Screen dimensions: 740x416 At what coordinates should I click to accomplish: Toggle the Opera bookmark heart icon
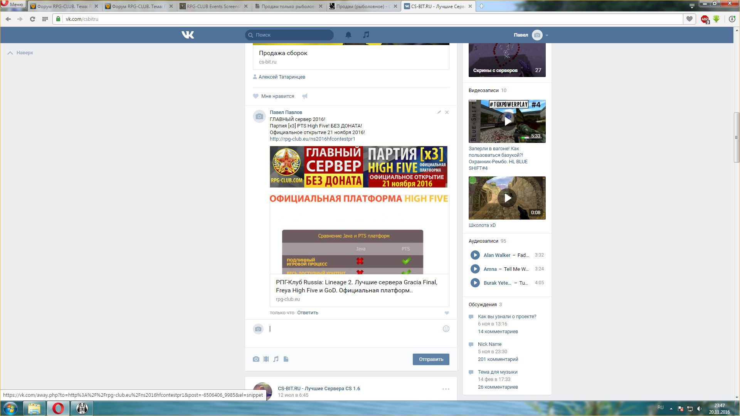[x=689, y=19]
